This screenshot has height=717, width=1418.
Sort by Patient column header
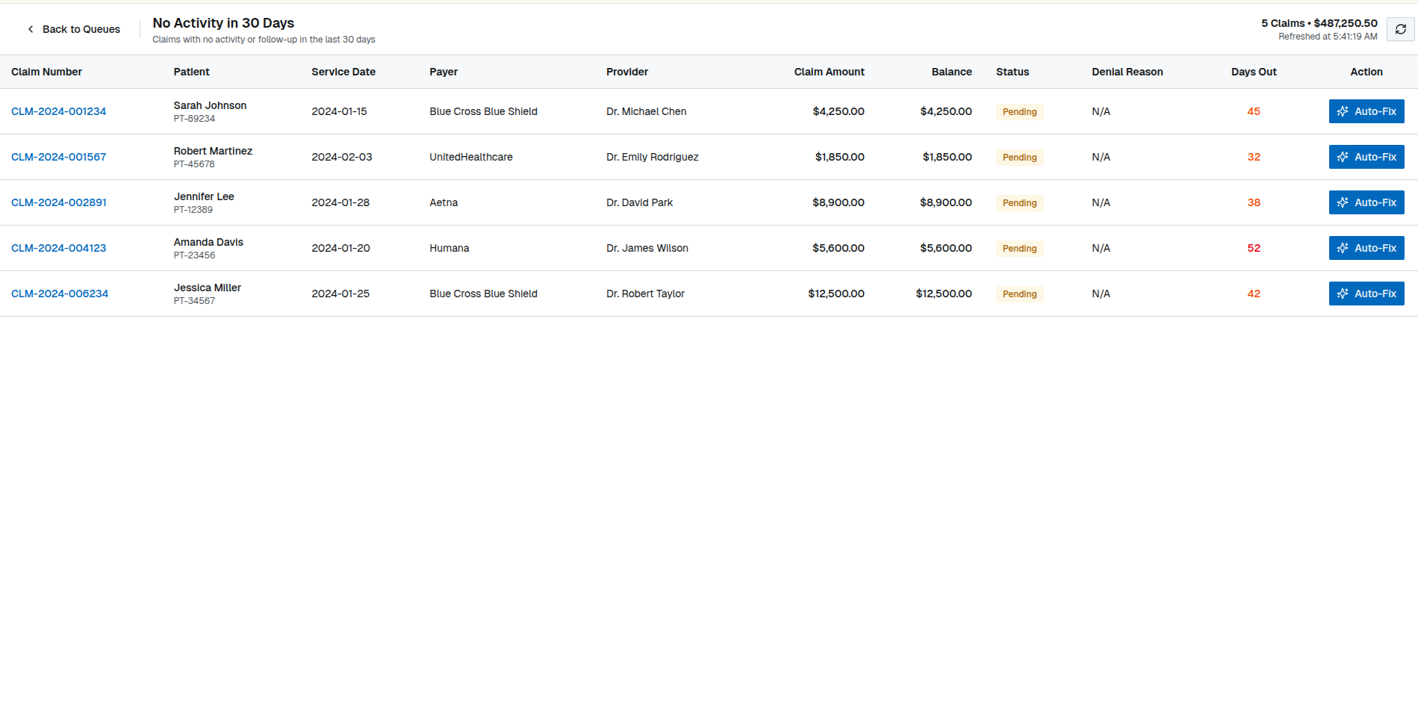point(191,72)
